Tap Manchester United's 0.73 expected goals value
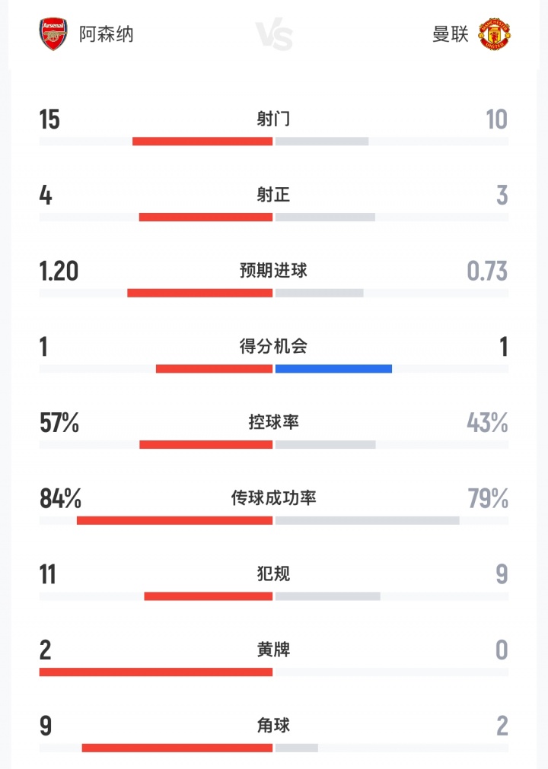The image size is (548, 769). point(487,272)
